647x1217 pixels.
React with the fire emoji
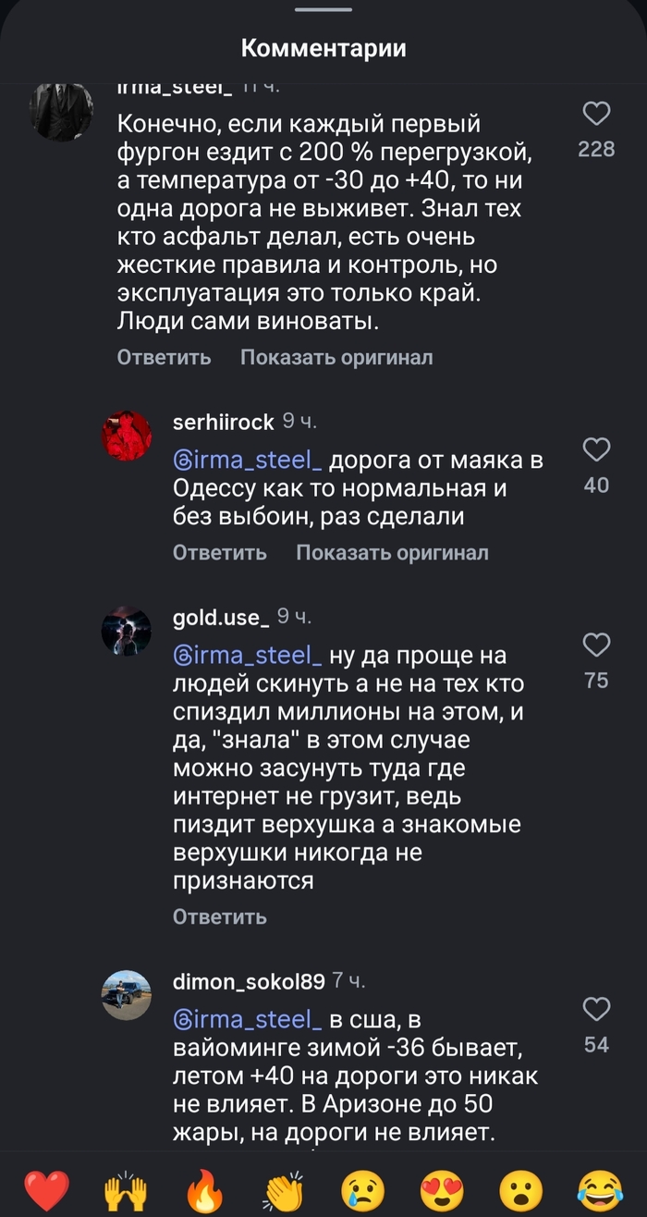pos(204,1188)
